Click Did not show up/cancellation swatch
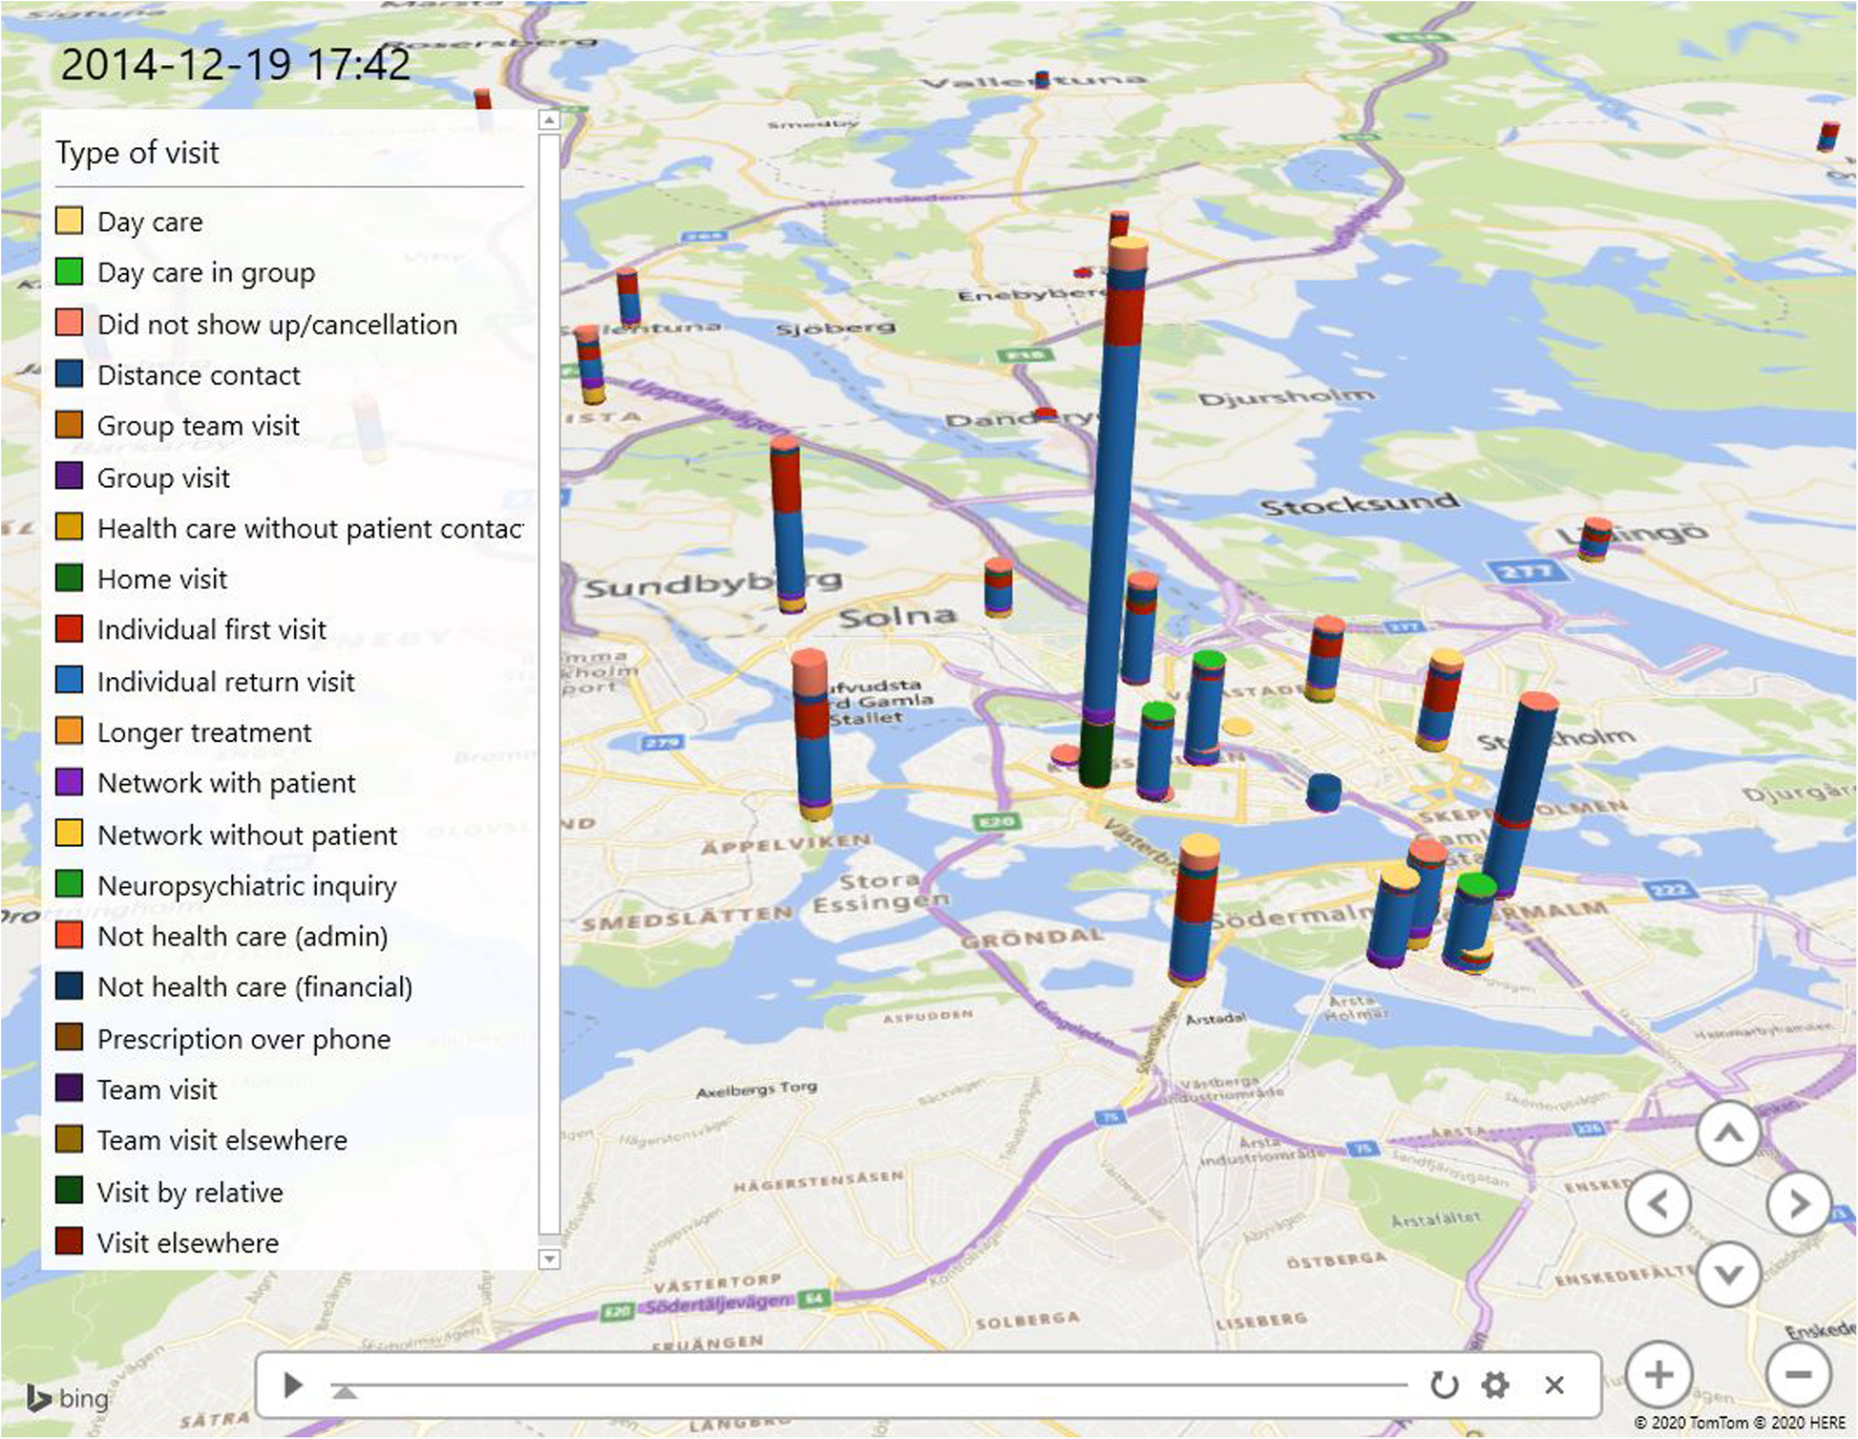This screenshot has height=1439, width=1858. coord(69,323)
